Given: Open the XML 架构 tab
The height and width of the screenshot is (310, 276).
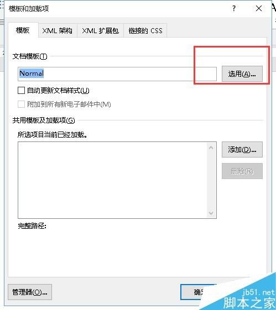Looking at the screenshot, I should click(x=58, y=30).
